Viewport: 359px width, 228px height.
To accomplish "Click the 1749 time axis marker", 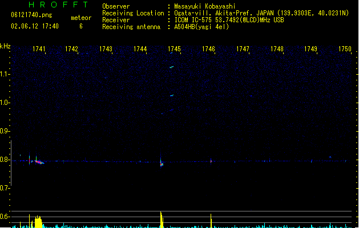I will 310,49.
